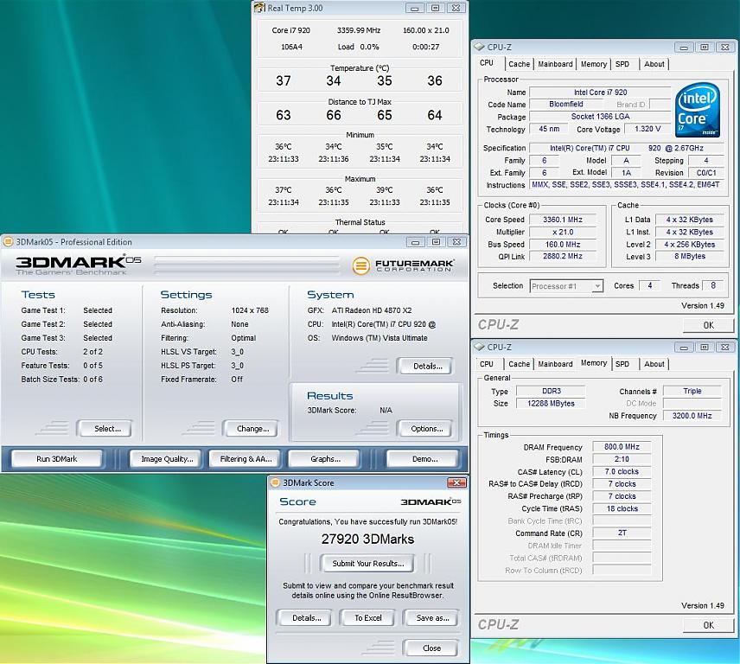Click Core Speed value '3360.1 MHz'
Viewport: 740px width, 664px height.
(x=563, y=220)
